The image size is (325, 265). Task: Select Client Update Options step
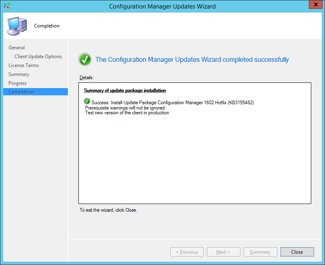click(x=38, y=57)
